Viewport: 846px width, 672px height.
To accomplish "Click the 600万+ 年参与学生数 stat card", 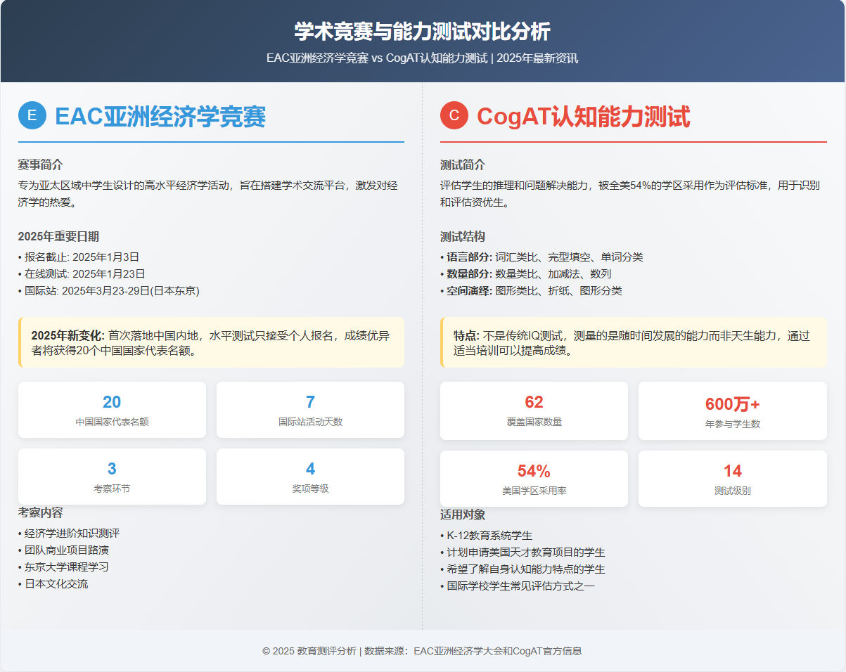I will (733, 411).
